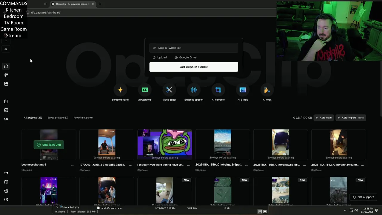Open the analytics chart icon in sidebar
Viewport: 382px width, 215px height.
click(6, 110)
